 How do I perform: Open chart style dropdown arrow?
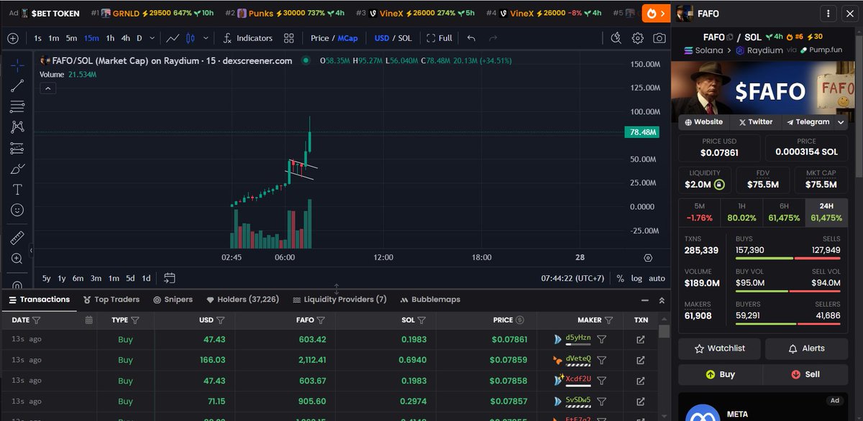point(206,38)
